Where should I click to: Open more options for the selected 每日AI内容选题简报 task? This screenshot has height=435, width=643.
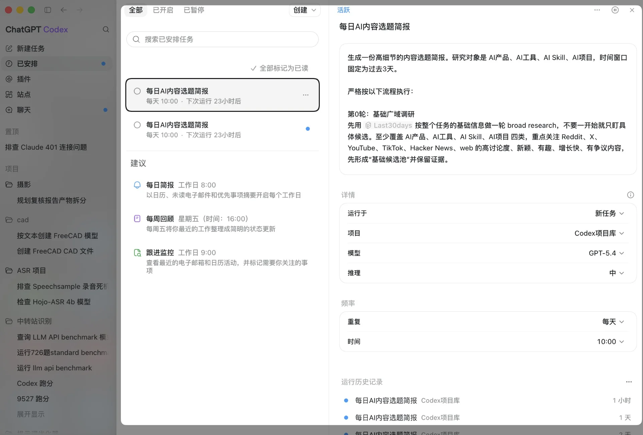click(x=306, y=95)
